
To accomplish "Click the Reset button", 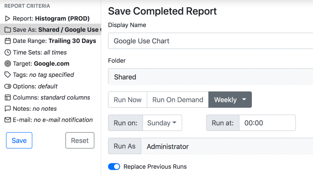I will [x=80, y=140].
